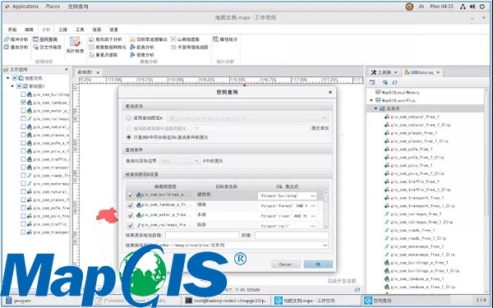Untick the gis_osm_landuse layer checkbox in workspace

(x=23, y=103)
